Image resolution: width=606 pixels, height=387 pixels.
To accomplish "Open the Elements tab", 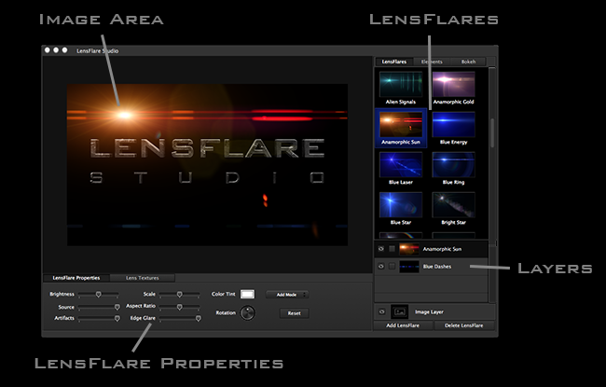I will tap(432, 62).
